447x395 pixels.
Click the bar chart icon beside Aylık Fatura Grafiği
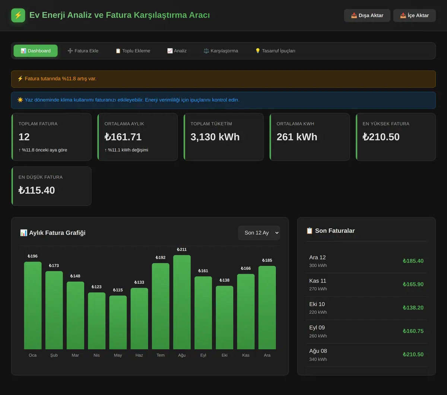23,233
